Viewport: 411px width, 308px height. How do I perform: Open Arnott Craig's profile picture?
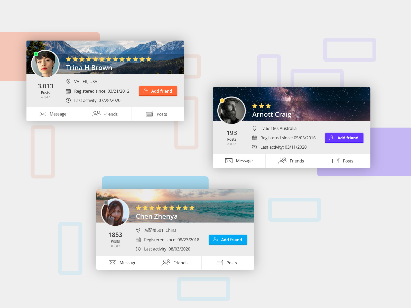(x=231, y=111)
